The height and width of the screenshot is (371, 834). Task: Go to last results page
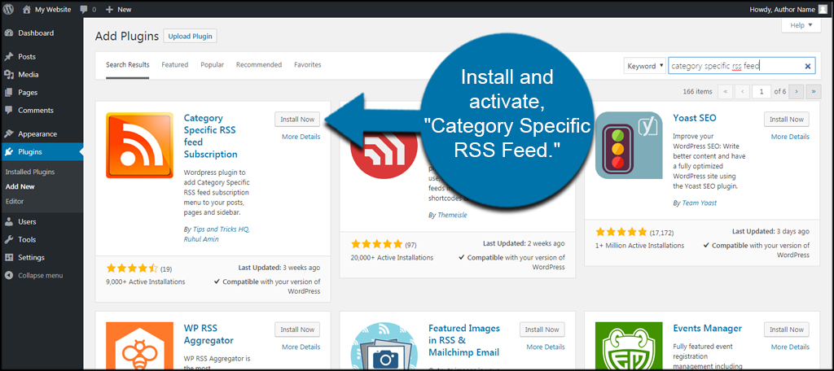(814, 91)
